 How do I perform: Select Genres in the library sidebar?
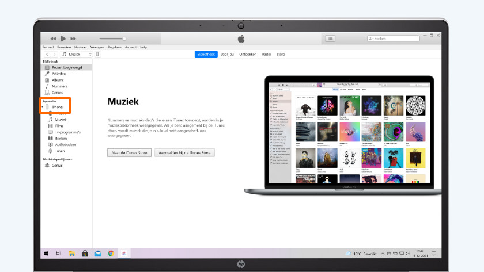point(57,93)
